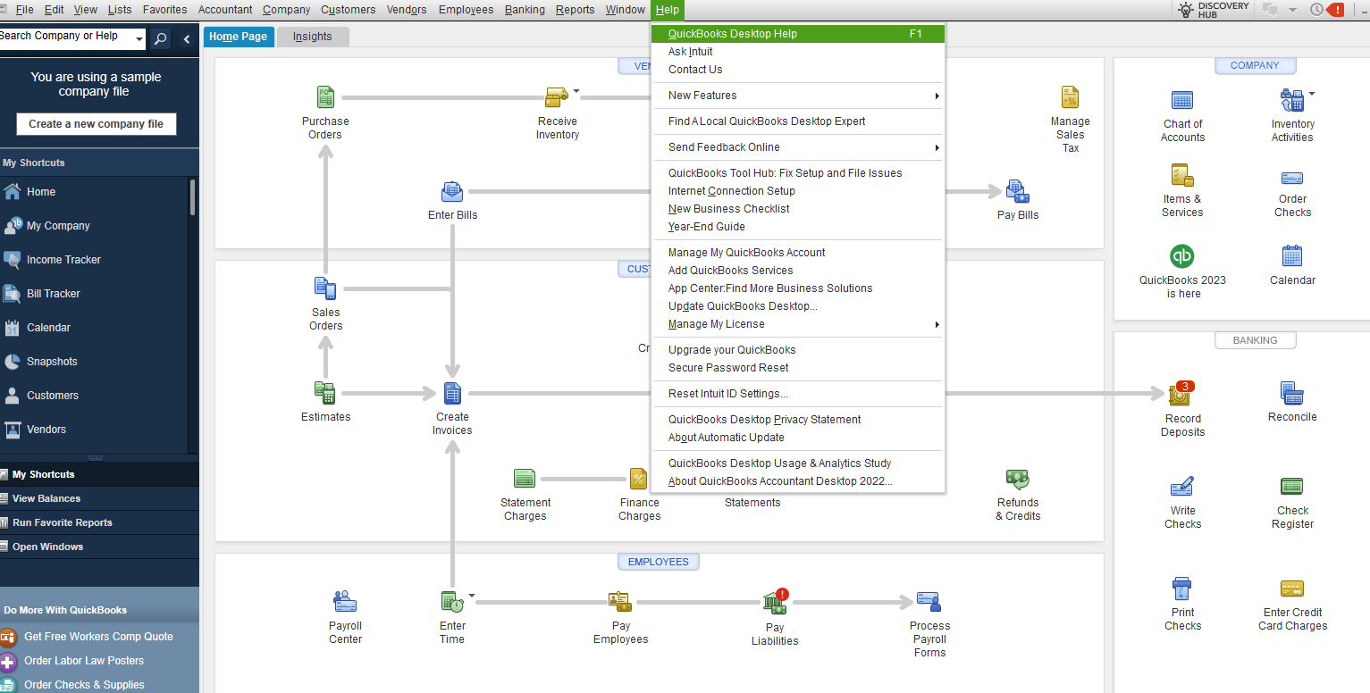Choose About QuickBooks Accountant Desktop 2022
Viewport: 1370px width, 693px height.
tap(780, 481)
